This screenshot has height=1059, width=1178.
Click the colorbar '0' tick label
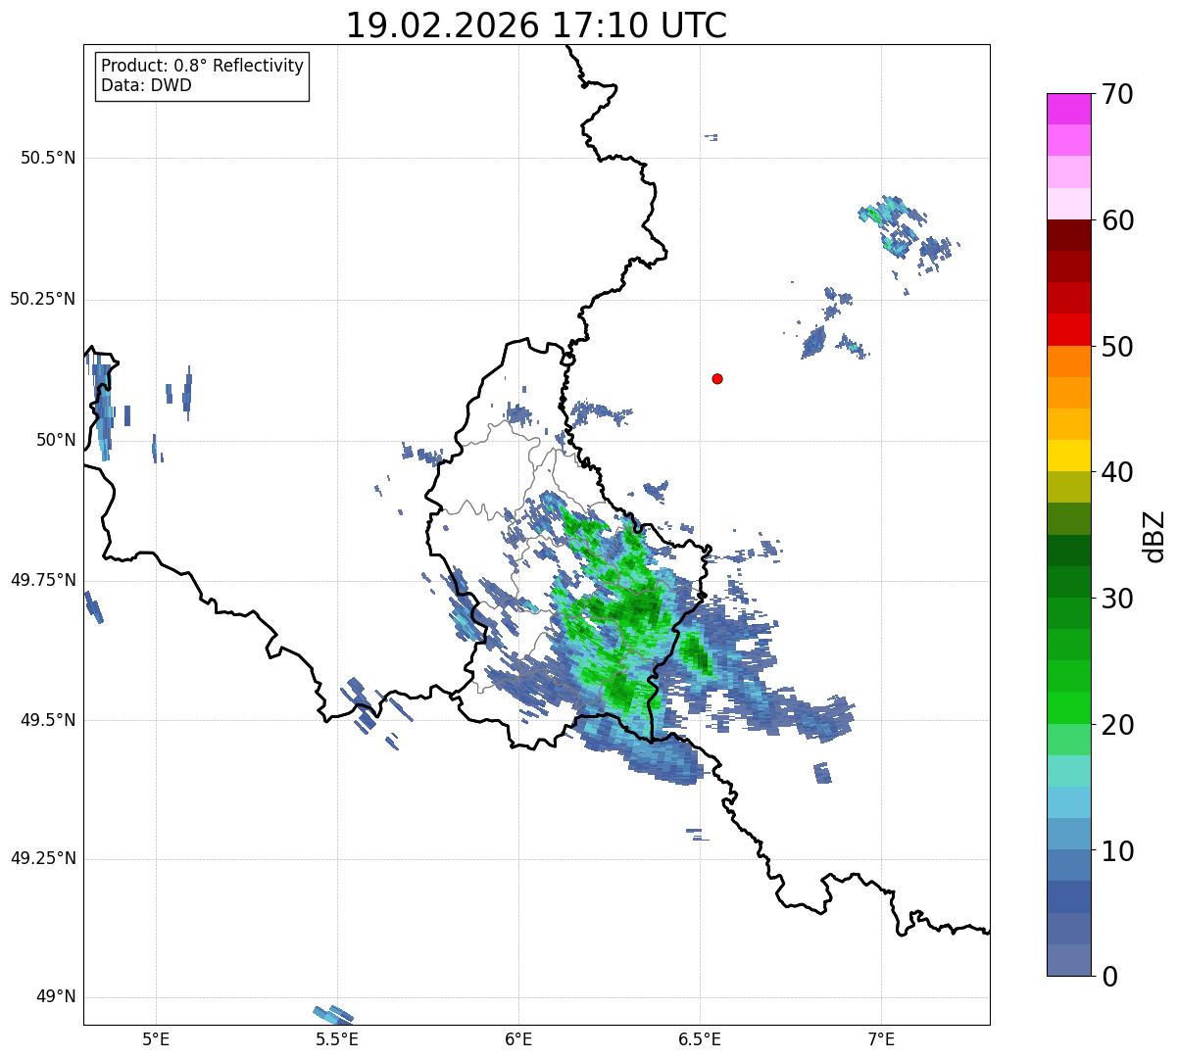point(1109,977)
